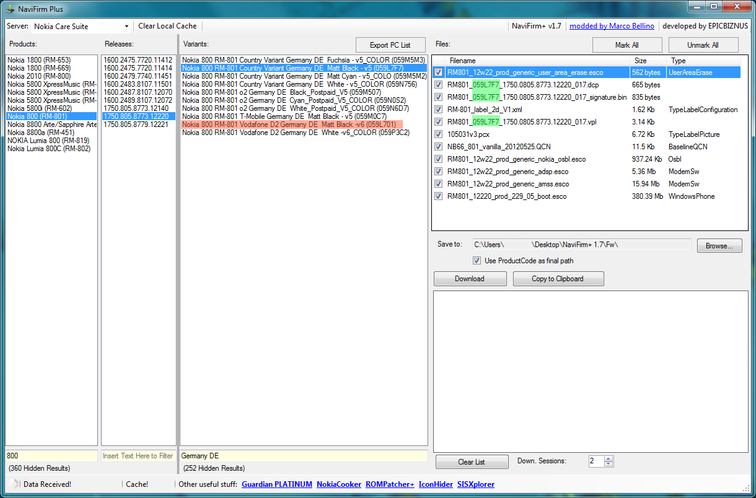Click the variants filter field with Germany DE
The image size is (756, 498).
point(304,456)
